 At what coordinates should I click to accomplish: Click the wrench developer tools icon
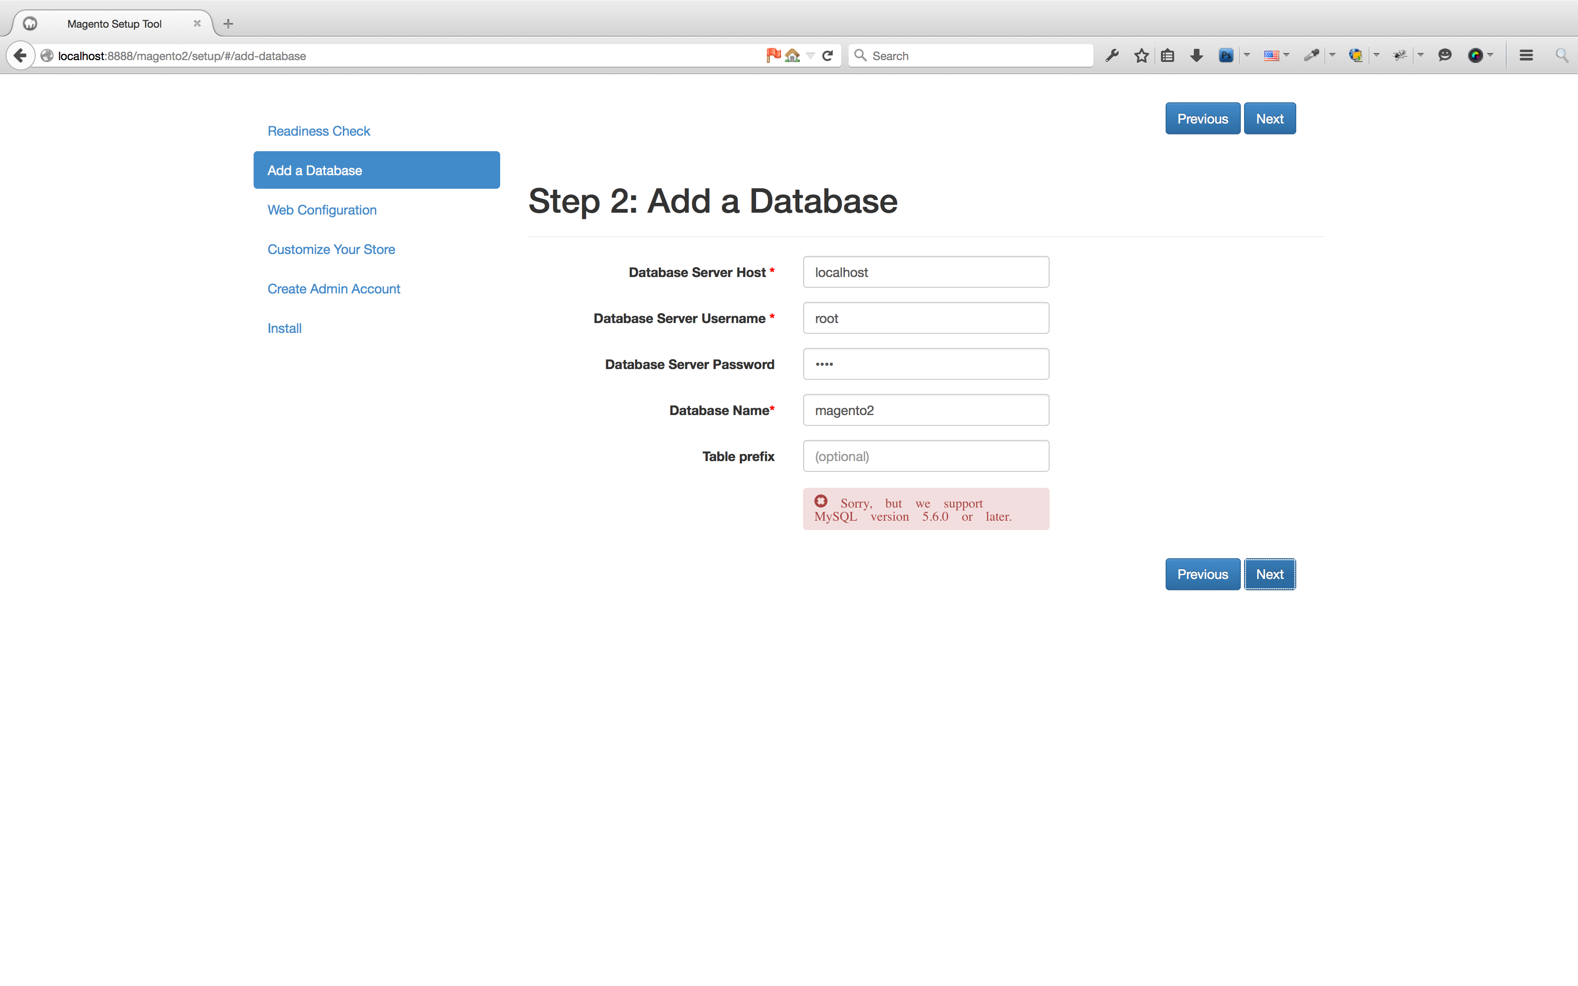pos(1113,55)
